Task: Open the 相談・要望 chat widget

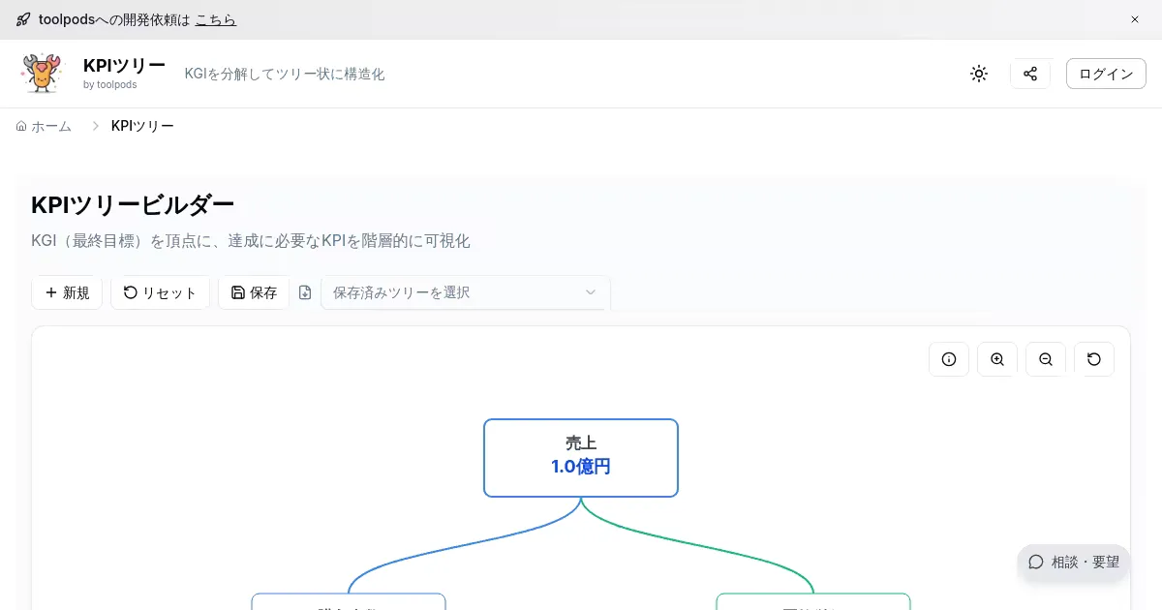Action: (x=1074, y=562)
